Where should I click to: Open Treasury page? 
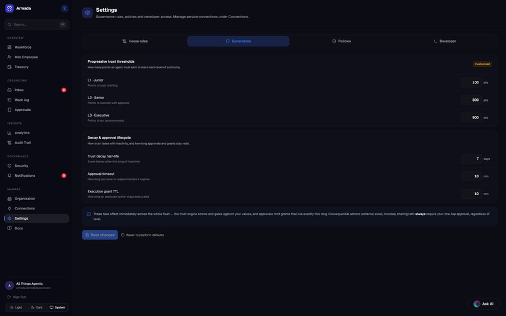point(37,67)
